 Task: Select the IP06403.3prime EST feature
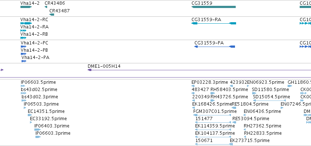[37, 130]
